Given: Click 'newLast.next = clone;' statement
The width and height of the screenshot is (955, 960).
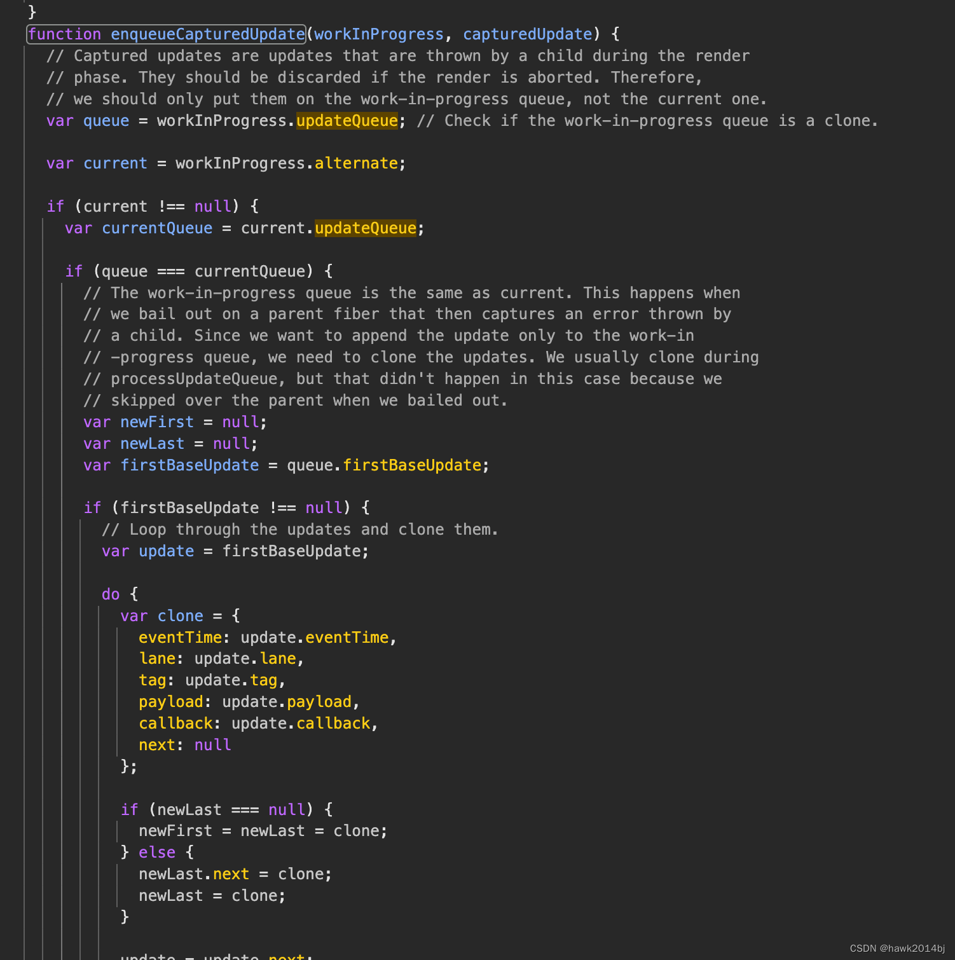Looking at the screenshot, I should coord(235,874).
